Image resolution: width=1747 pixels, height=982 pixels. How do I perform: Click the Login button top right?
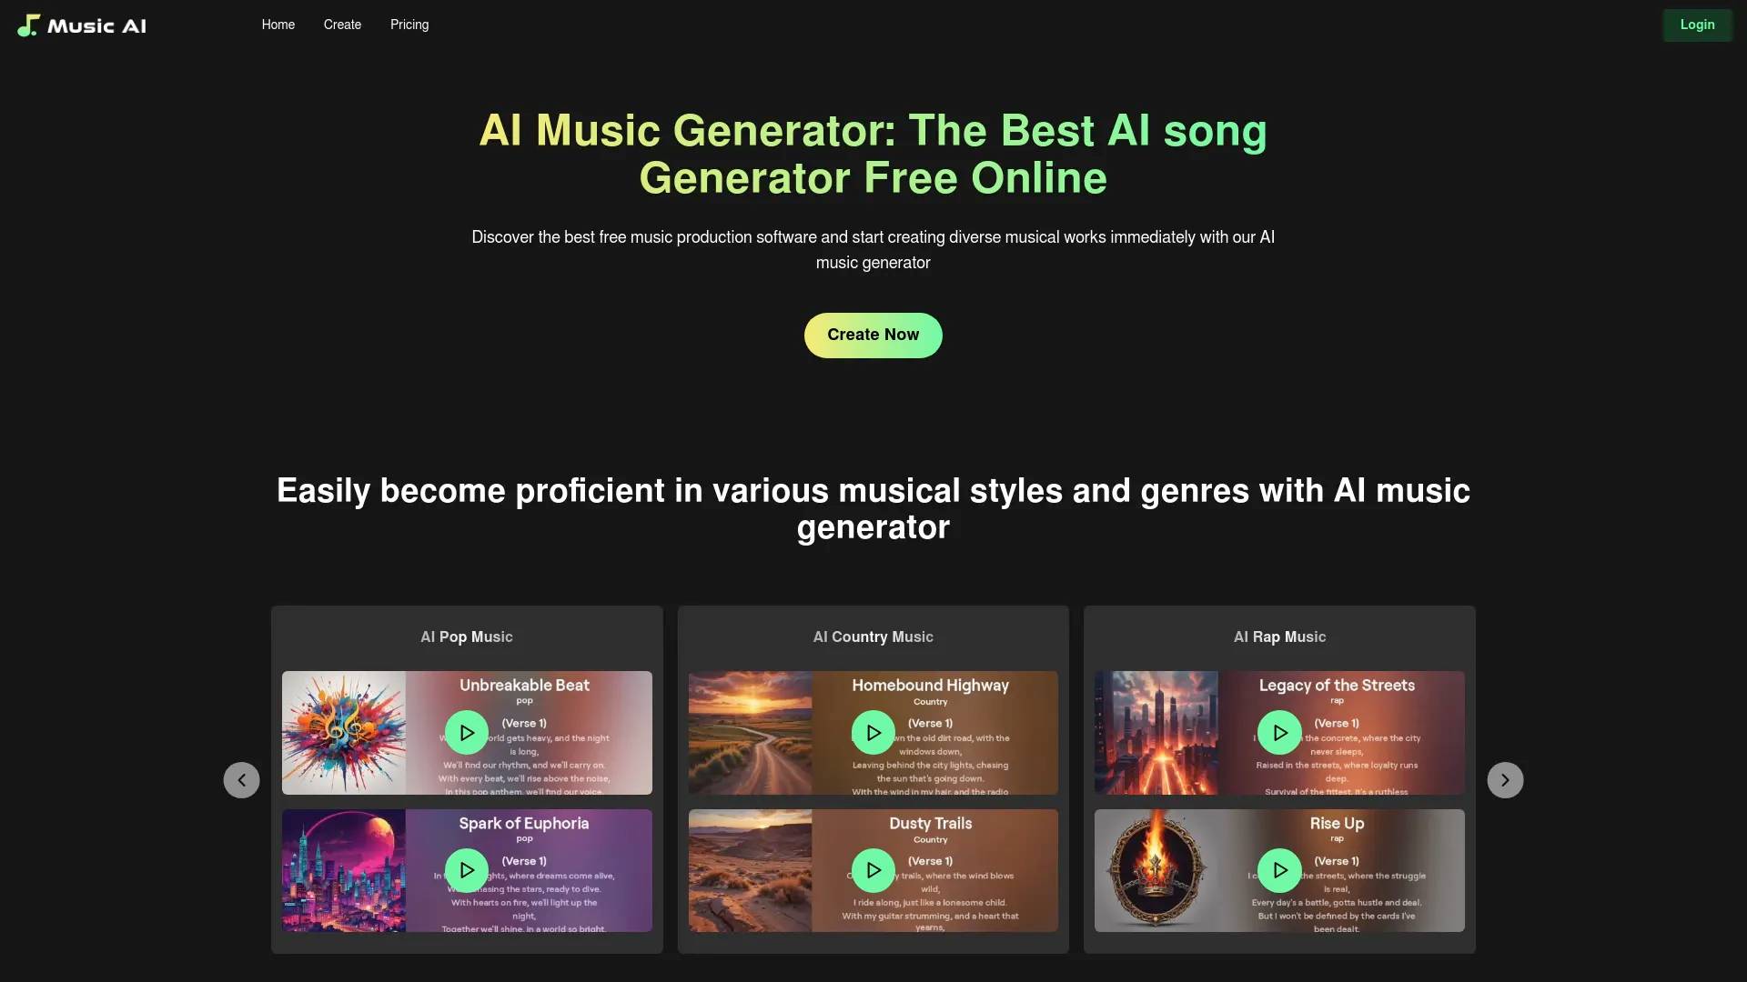pyautogui.click(x=1697, y=24)
